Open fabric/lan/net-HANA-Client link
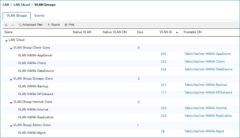240x138 pixels. (x=205, y=62)
